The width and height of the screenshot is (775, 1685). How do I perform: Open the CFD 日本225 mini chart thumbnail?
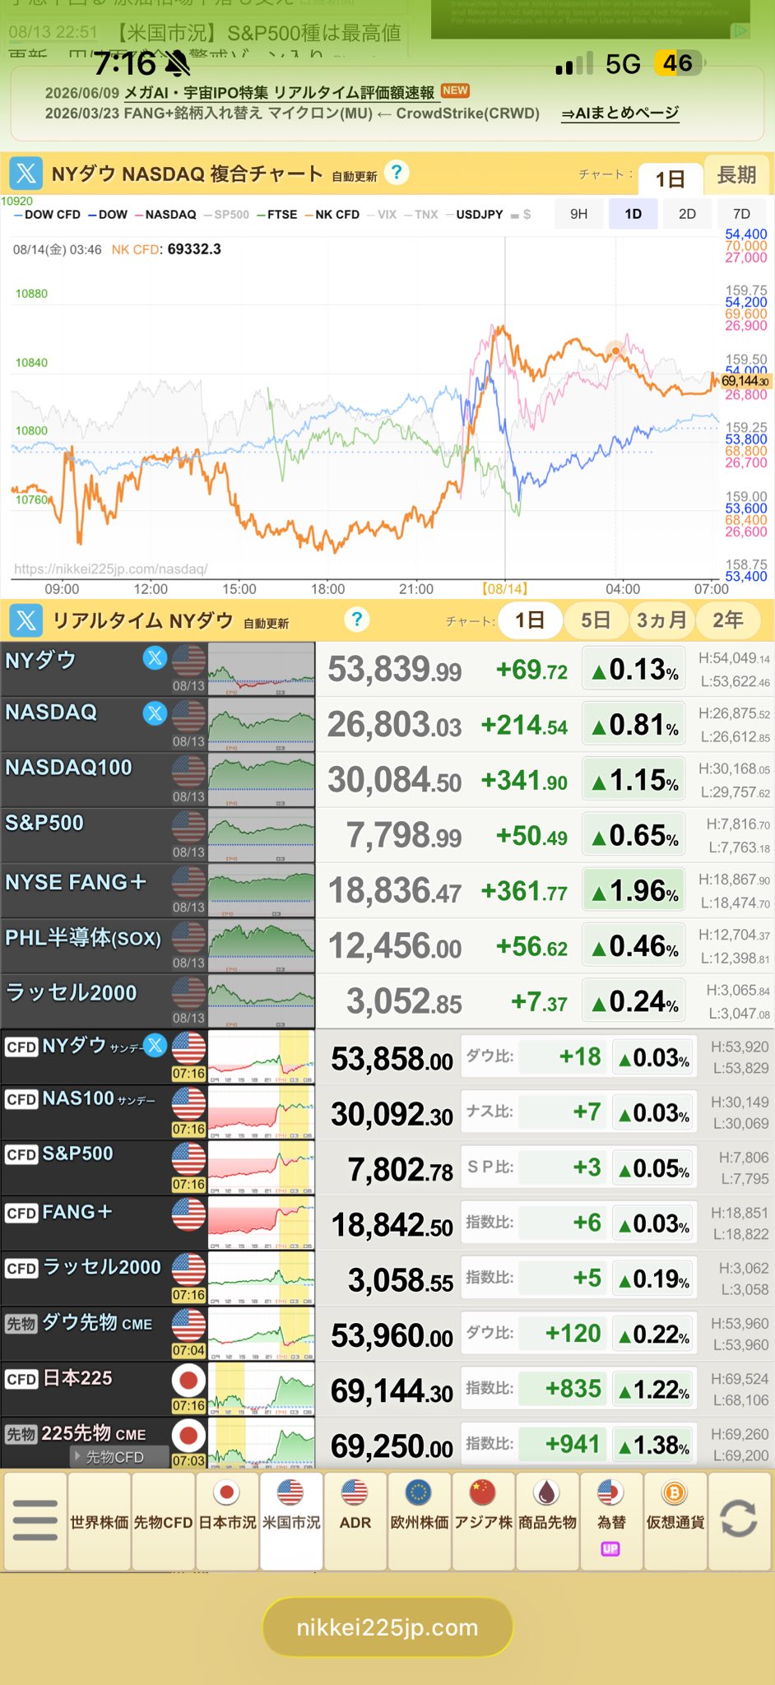261,1388
